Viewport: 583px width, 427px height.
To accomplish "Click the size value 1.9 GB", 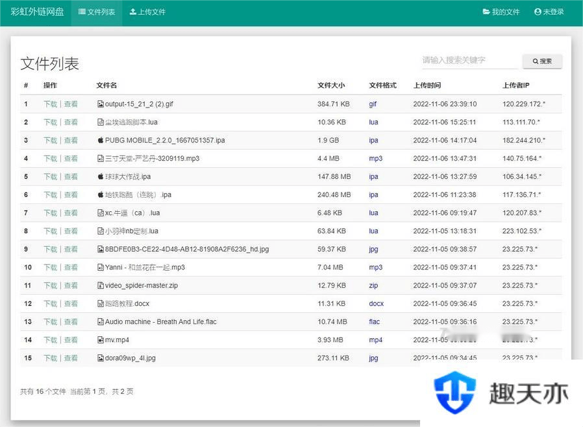I will click(x=329, y=140).
